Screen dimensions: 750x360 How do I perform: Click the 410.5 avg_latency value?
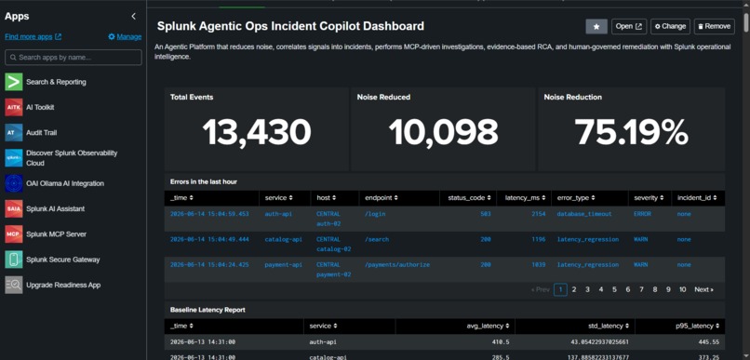tap(502, 342)
